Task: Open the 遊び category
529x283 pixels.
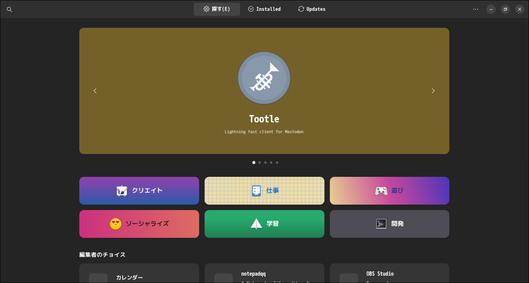Action: point(389,191)
